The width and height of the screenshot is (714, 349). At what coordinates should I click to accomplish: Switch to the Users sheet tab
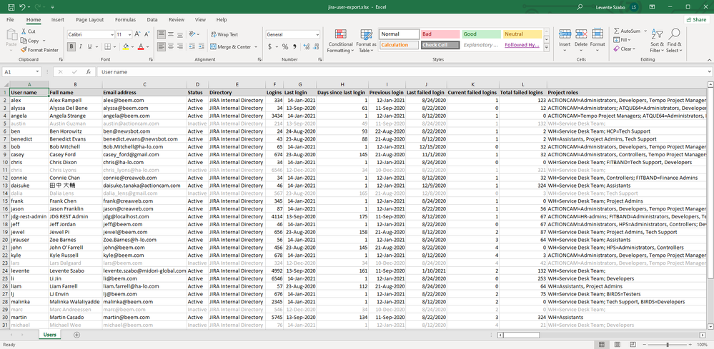click(50, 335)
